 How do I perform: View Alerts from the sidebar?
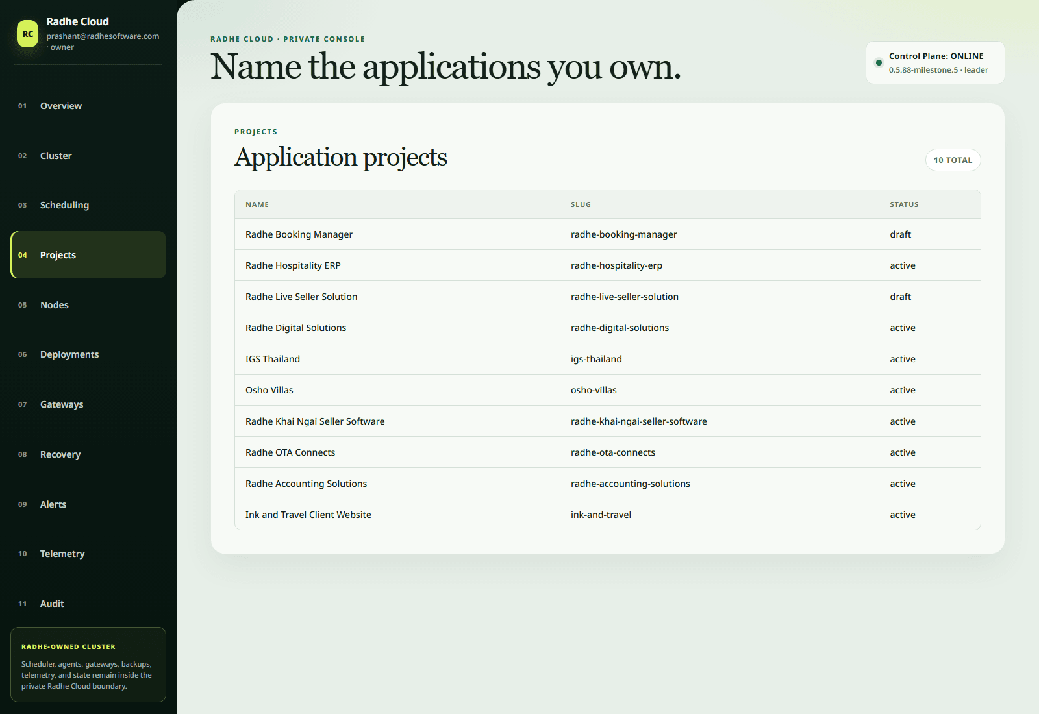tap(88, 504)
